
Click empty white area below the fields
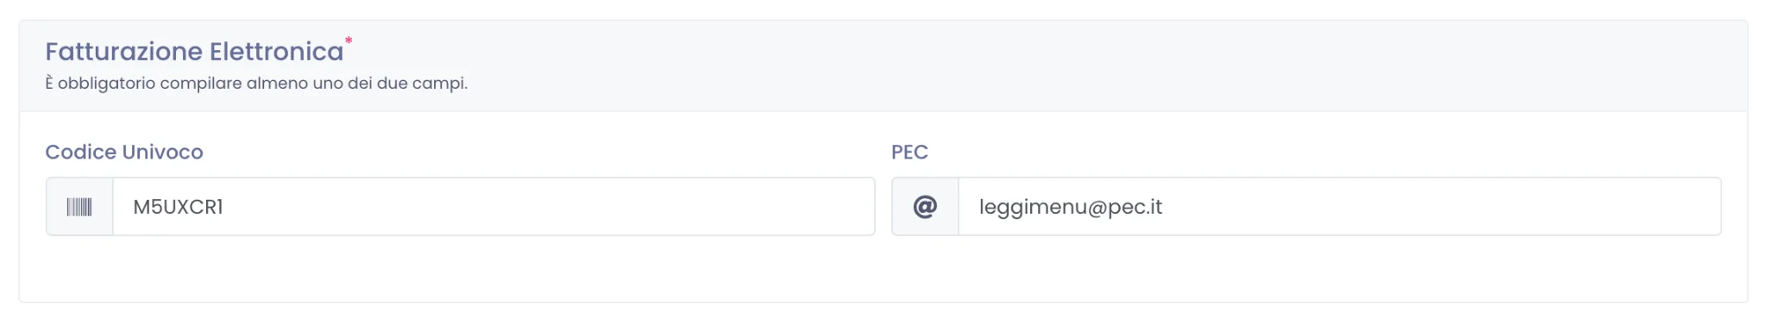click(x=883, y=269)
